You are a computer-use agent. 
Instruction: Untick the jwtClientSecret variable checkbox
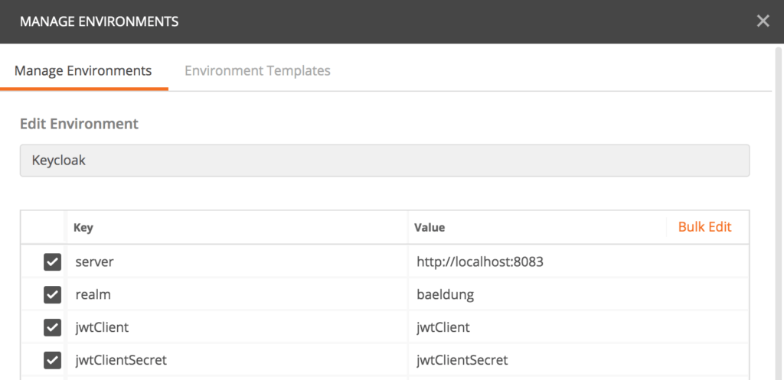point(52,360)
